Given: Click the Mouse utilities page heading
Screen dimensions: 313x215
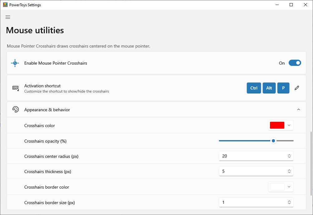Looking at the screenshot, I should point(35,30).
